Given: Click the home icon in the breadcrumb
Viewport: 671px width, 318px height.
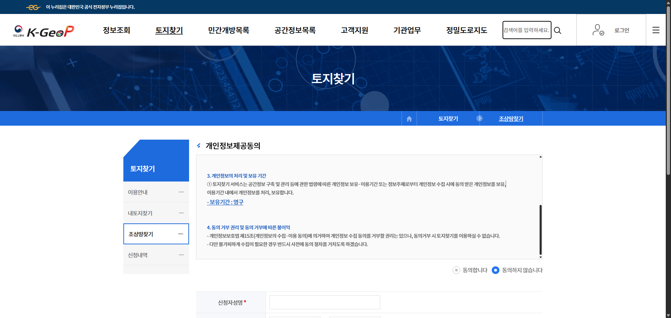Looking at the screenshot, I should [409, 118].
